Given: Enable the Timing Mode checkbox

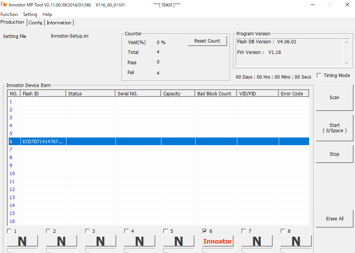Looking at the screenshot, I should [x=319, y=76].
